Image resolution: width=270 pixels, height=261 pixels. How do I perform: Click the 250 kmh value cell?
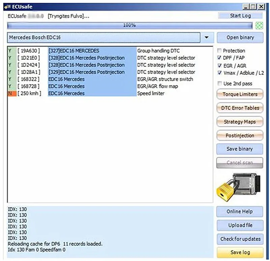pos(29,93)
